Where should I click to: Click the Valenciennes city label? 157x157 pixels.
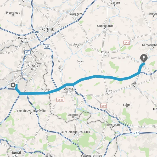coord(91,155)
